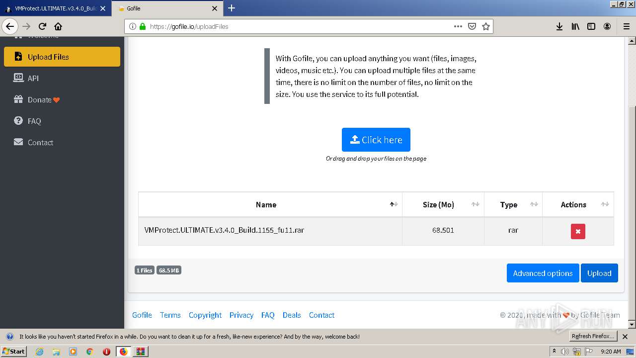Open the Donate sidebar item
Image resolution: width=636 pixels, height=358 pixels.
[x=62, y=99]
